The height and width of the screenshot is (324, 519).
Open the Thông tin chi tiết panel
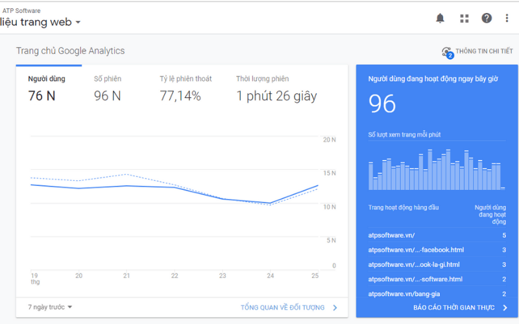[484, 51]
